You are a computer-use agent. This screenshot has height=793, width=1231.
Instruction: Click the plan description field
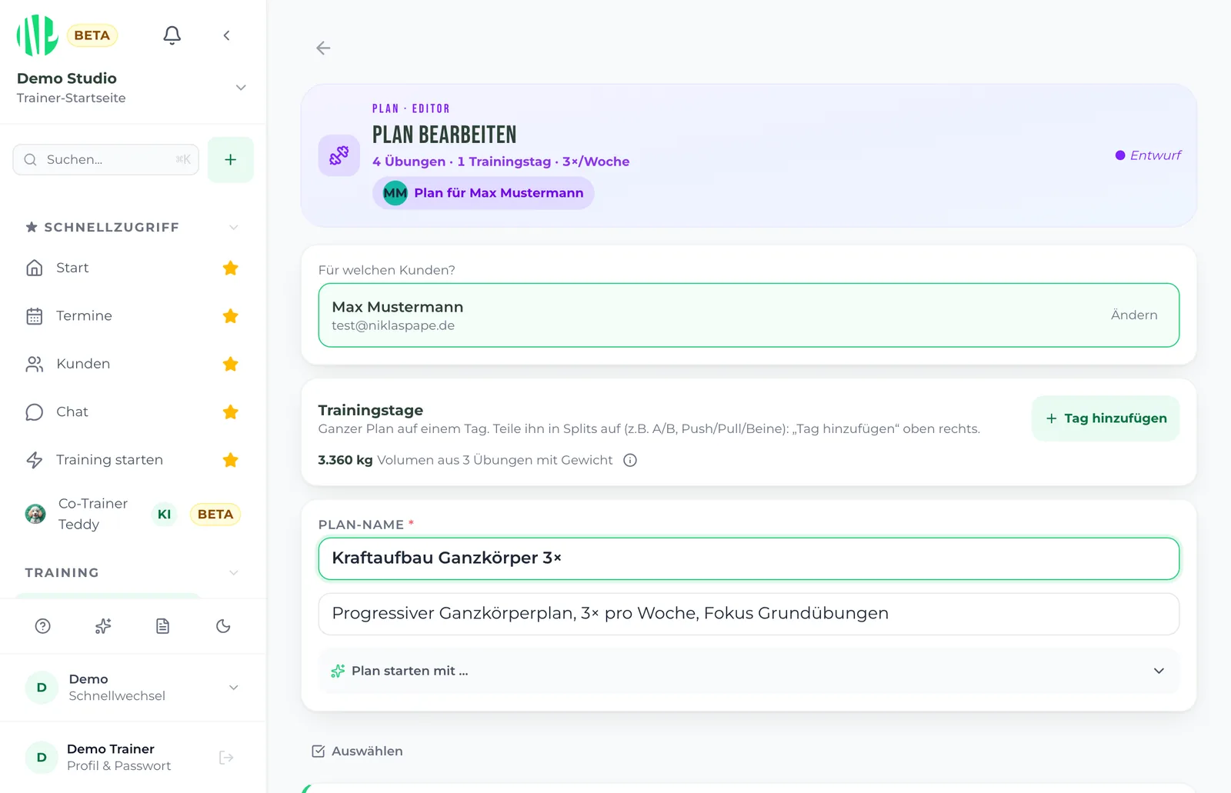coord(749,614)
